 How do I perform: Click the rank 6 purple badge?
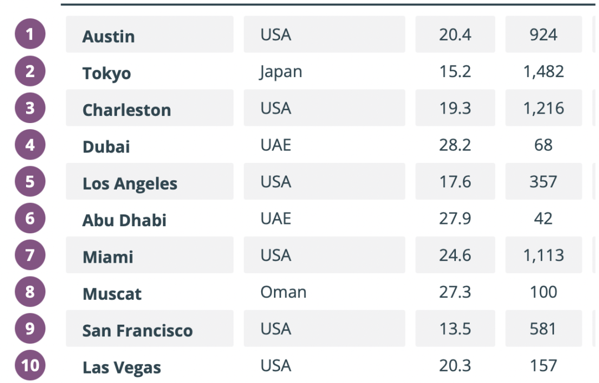click(30, 218)
